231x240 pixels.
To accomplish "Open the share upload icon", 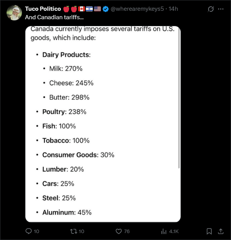I will tap(221, 231).
